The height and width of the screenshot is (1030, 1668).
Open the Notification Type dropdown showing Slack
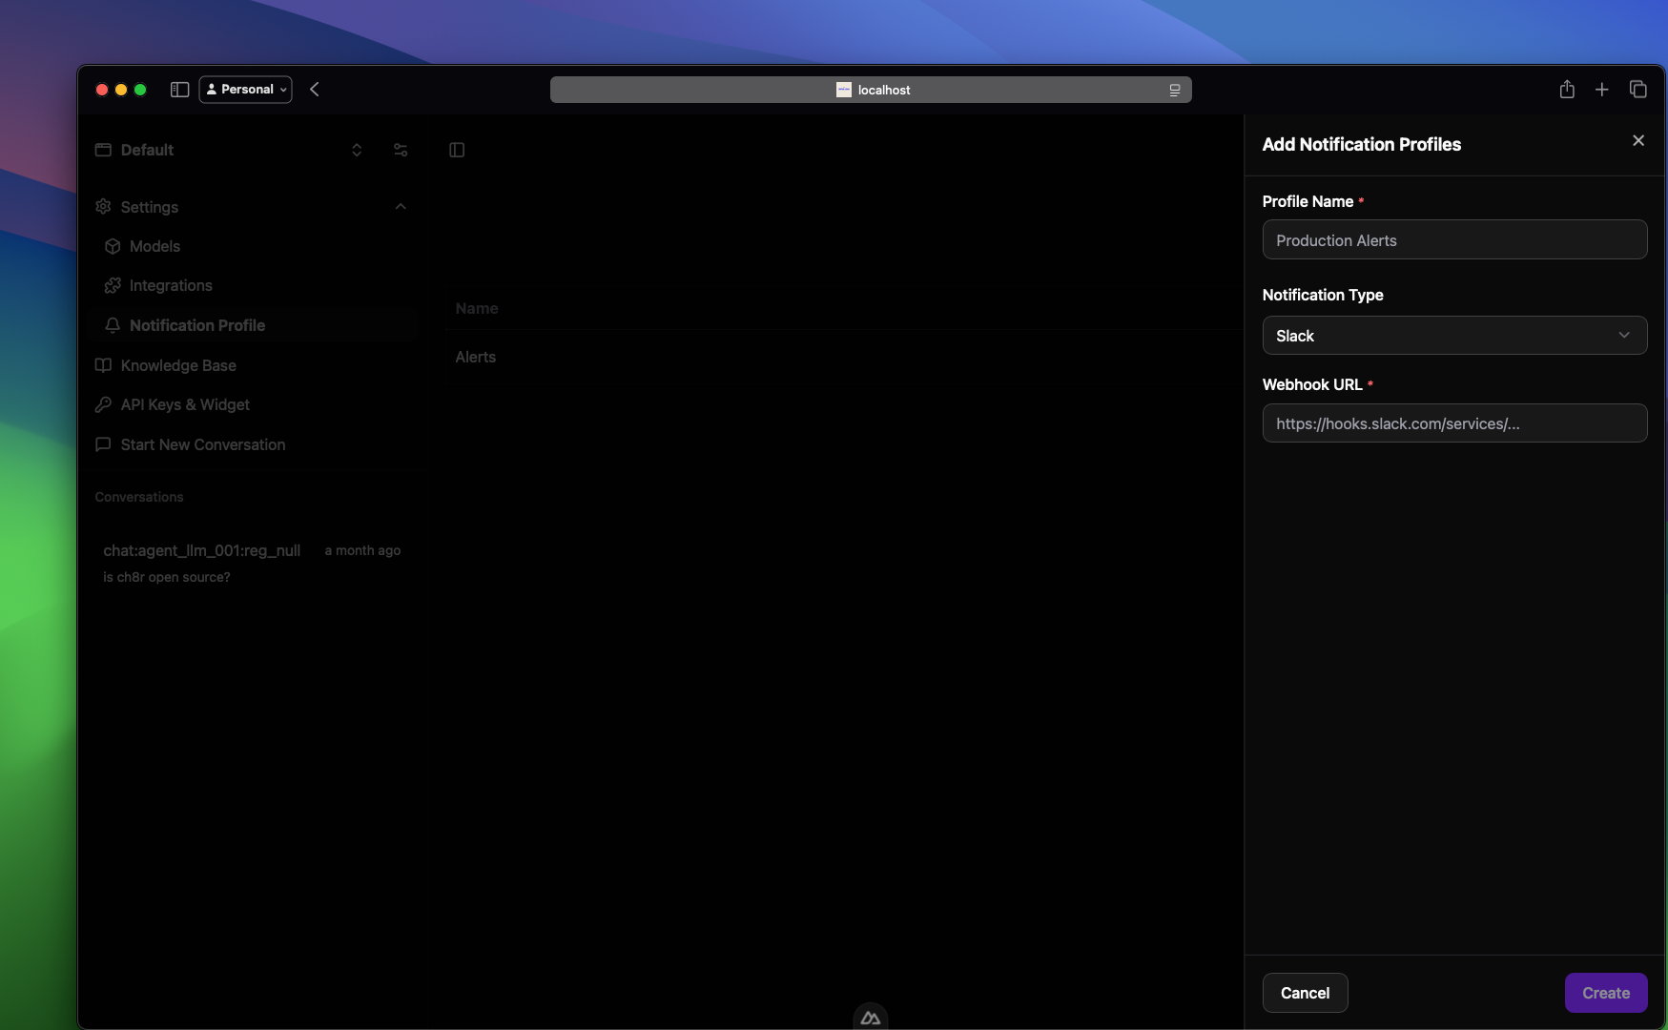[1454, 335]
